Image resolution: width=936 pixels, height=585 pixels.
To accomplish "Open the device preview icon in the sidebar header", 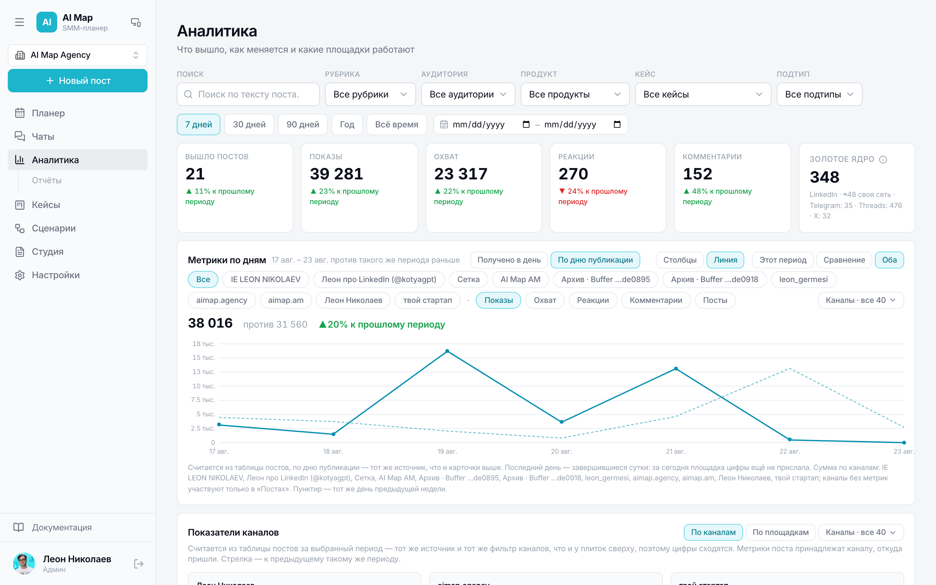I will click(136, 22).
